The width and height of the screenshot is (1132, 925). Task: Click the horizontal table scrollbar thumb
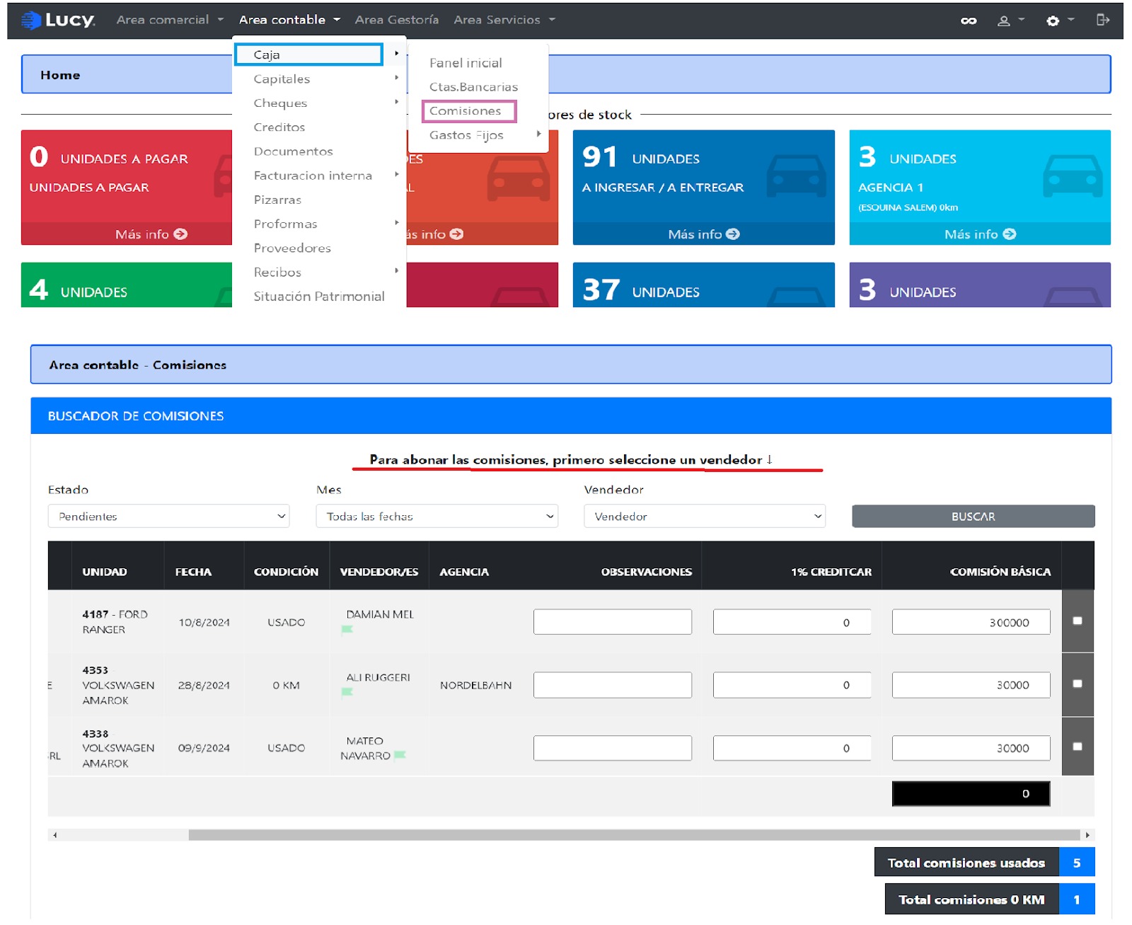click(x=634, y=835)
